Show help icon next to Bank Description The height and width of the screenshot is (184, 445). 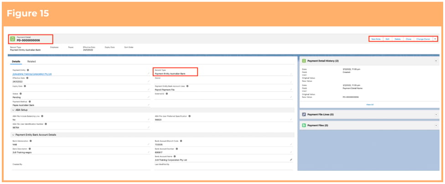(30, 148)
